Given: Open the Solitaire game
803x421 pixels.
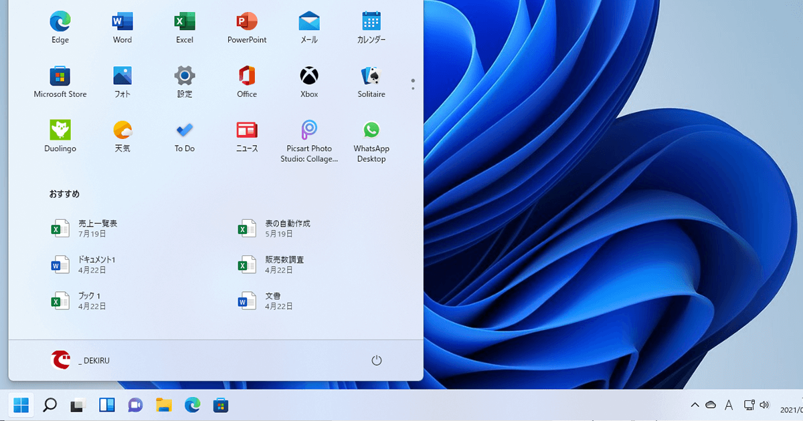Looking at the screenshot, I should point(371,82).
